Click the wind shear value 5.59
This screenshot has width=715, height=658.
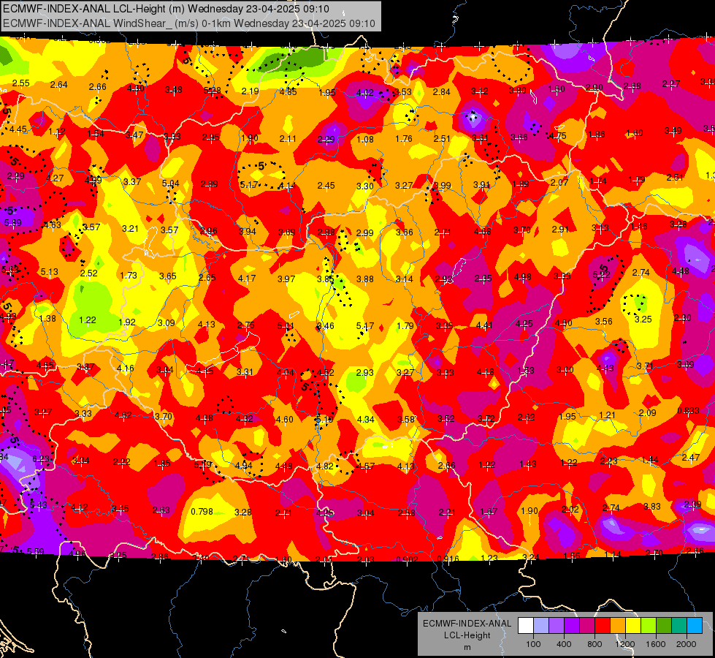[36, 551]
